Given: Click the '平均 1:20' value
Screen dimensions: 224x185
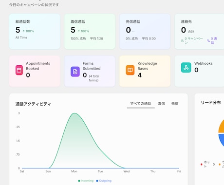Looking at the screenshot, I should pyautogui.click(x=96, y=38).
